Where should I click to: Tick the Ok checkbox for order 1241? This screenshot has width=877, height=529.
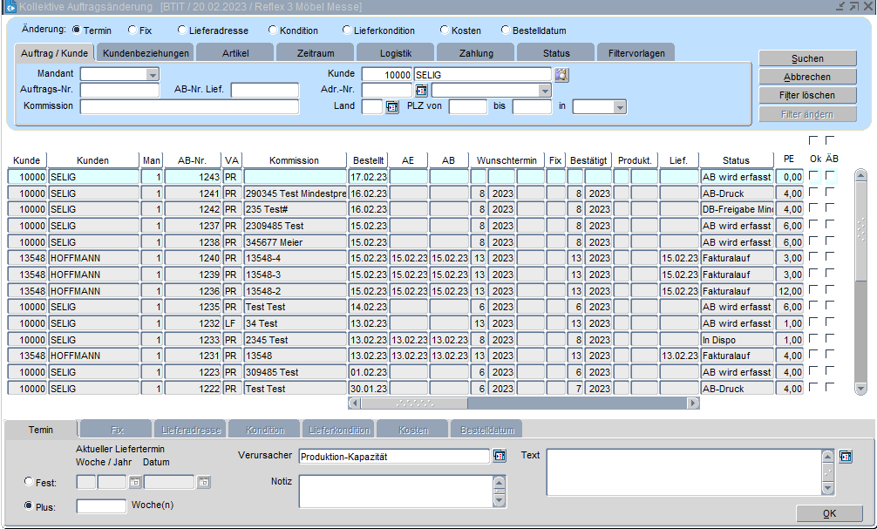[814, 193]
